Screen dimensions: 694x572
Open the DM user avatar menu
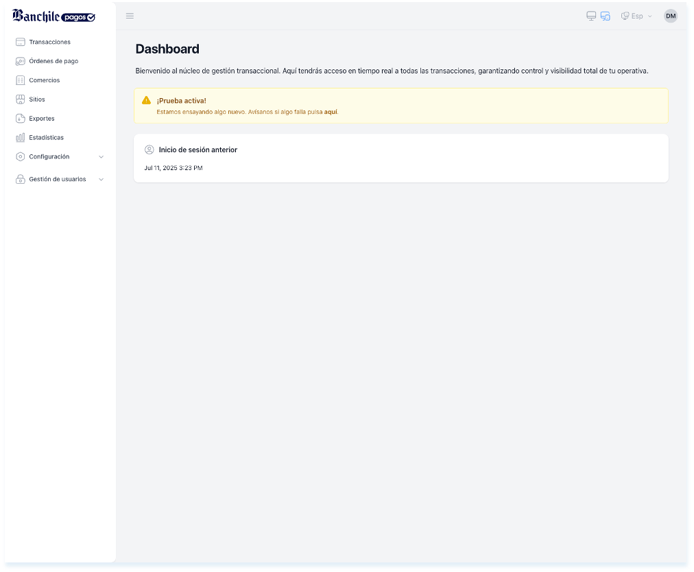[x=671, y=16]
